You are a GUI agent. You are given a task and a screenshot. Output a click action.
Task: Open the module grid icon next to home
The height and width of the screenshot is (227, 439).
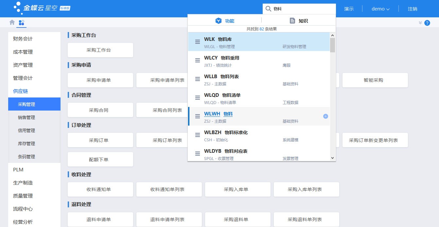coord(22,23)
